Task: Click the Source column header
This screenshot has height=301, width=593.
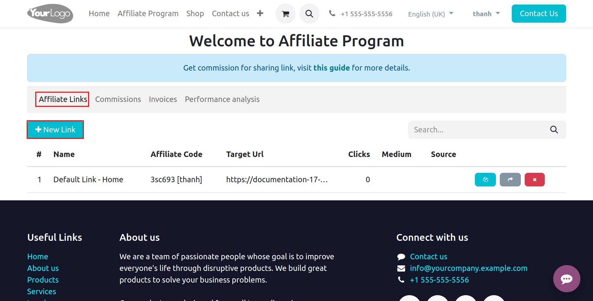Action: pos(443,154)
